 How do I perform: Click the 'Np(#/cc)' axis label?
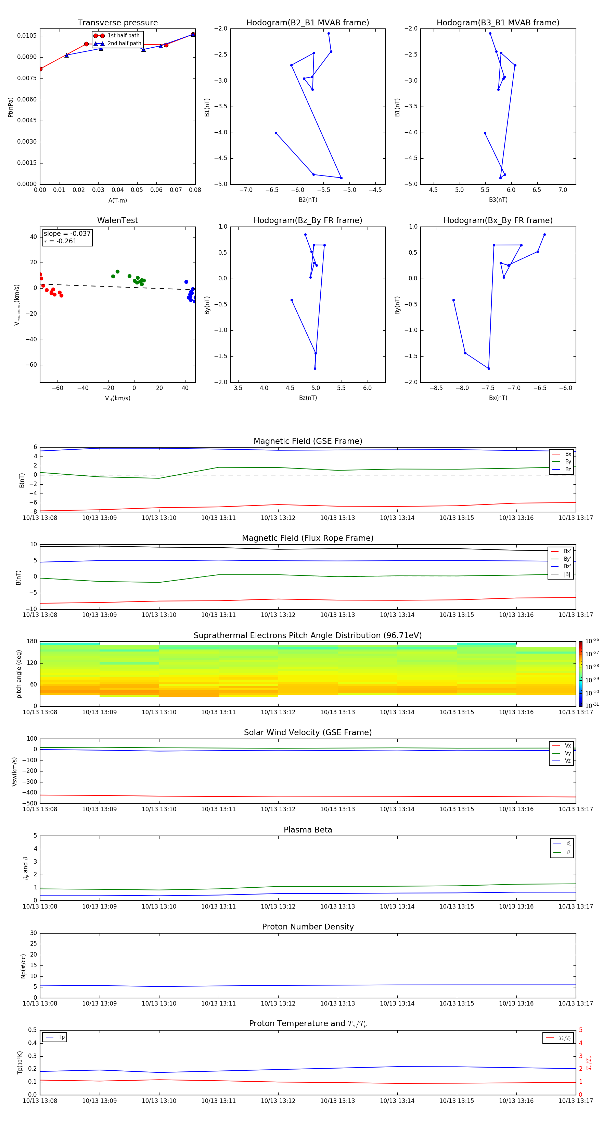tap(23, 966)
